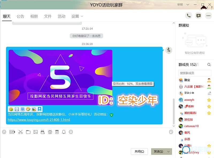
Task: Click the search icon beside group members
Action: (x=209, y=65)
